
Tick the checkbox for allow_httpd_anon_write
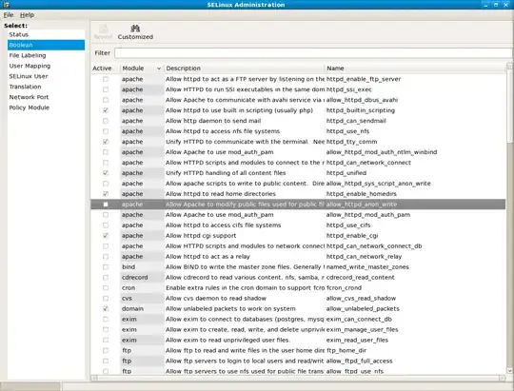point(106,205)
